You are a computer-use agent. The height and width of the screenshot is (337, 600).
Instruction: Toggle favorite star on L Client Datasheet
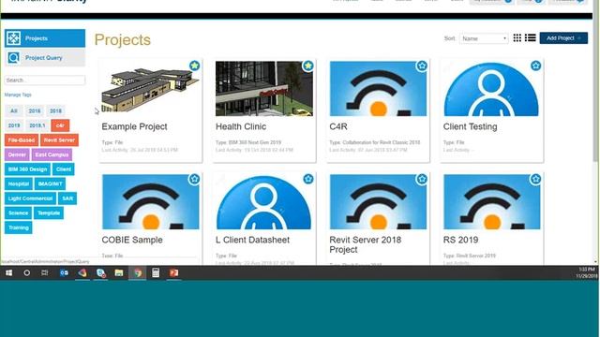click(x=308, y=179)
